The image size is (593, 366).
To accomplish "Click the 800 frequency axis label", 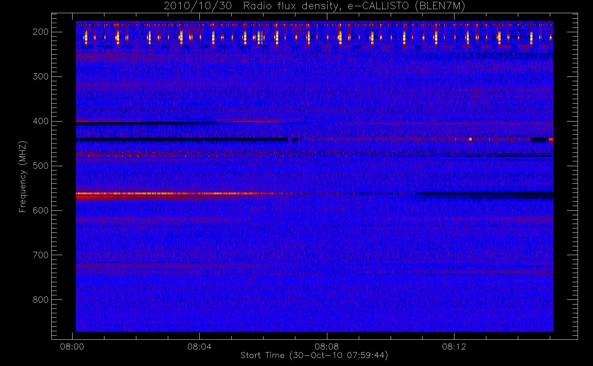I will 40,300.
